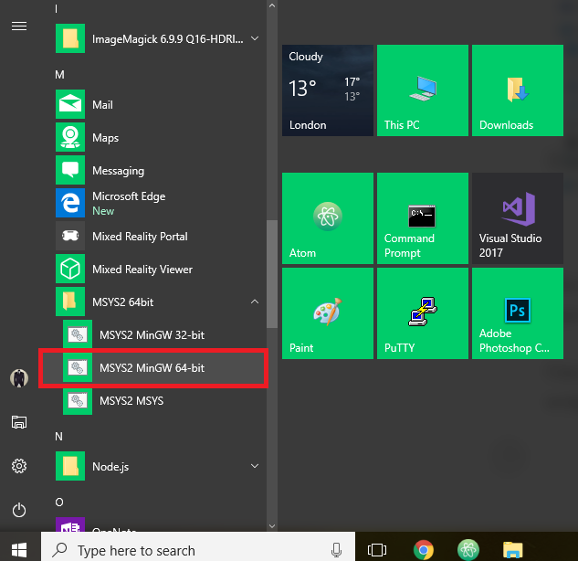Launch the Adobe Photoshop tile
Image resolution: width=578 pixels, height=561 pixels.
pyautogui.click(x=518, y=313)
